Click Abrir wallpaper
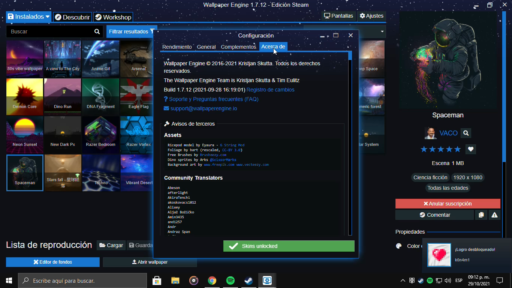512x288 pixels. [150, 262]
